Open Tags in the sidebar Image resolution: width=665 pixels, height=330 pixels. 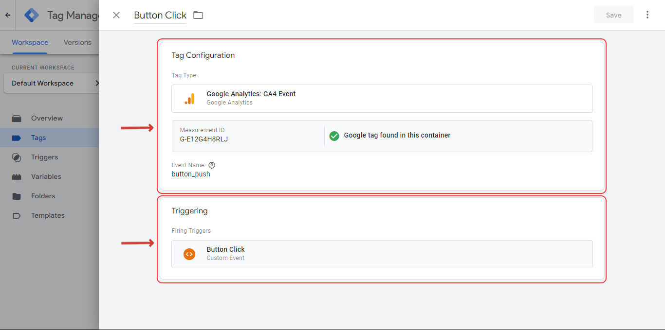(49, 138)
